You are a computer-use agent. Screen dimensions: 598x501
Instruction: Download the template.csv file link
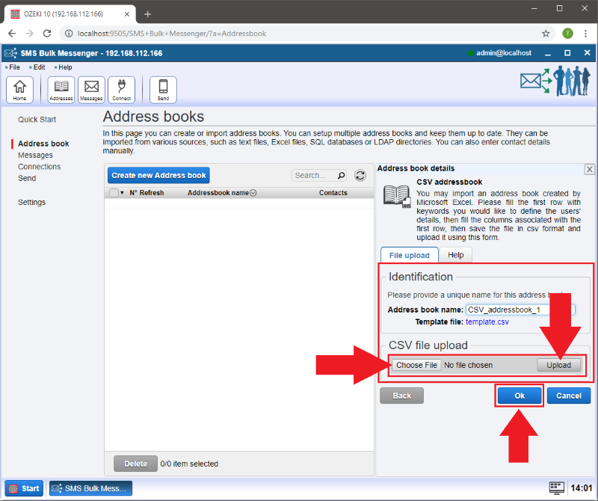[487, 322]
